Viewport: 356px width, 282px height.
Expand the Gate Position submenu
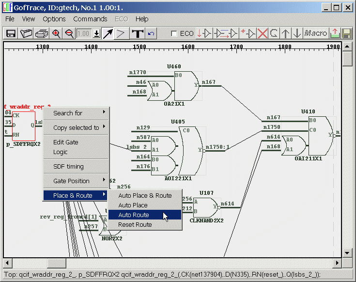tap(76, 181)
